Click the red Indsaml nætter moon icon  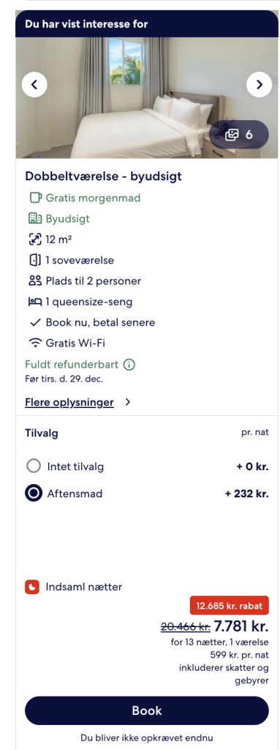point(32,587)
